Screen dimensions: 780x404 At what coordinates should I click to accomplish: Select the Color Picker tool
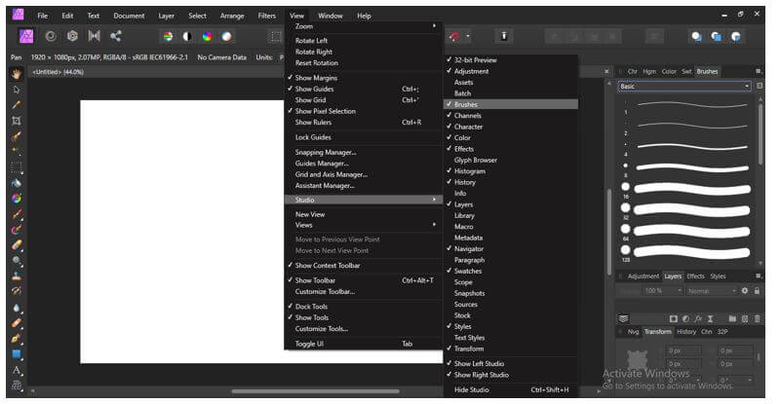pyautogui.click(x=17, y=105)
